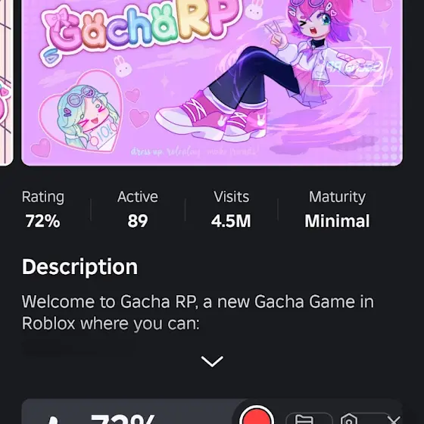Click the Visits 4.5M stat
The width and height of the screenshot is (424, 424).
click(231, 209)
